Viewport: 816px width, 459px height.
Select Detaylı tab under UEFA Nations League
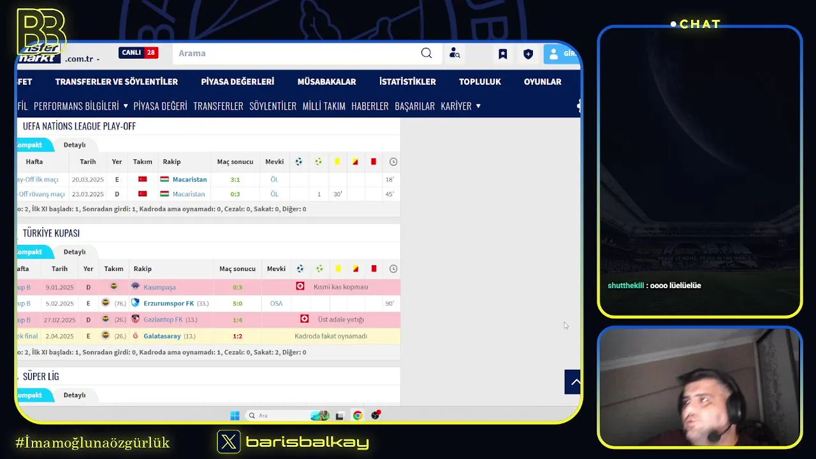[x=75, y=145]
